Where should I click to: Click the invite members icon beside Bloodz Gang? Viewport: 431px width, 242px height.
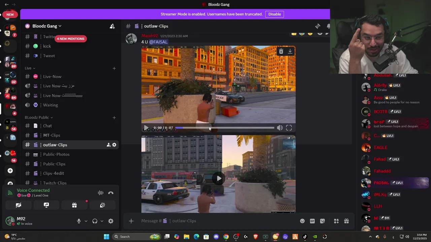[112, 26]
